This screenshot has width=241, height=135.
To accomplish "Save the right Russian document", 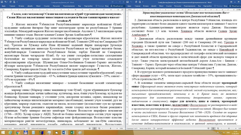I will point(127,2).
